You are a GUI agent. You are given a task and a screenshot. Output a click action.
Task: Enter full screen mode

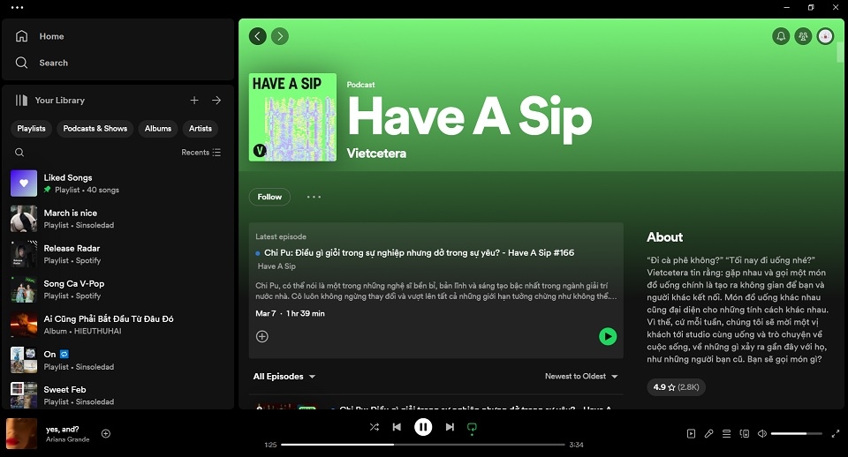pos(836,433)
